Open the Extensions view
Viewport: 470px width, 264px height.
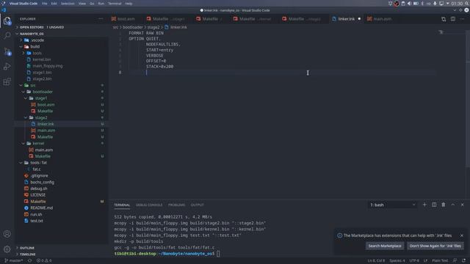point(7,81)
